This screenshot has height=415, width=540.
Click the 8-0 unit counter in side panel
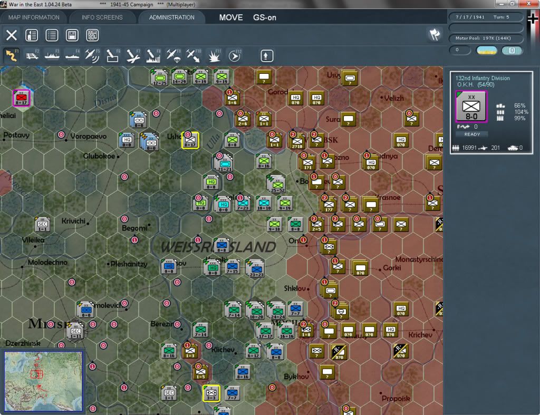[471, 107]
